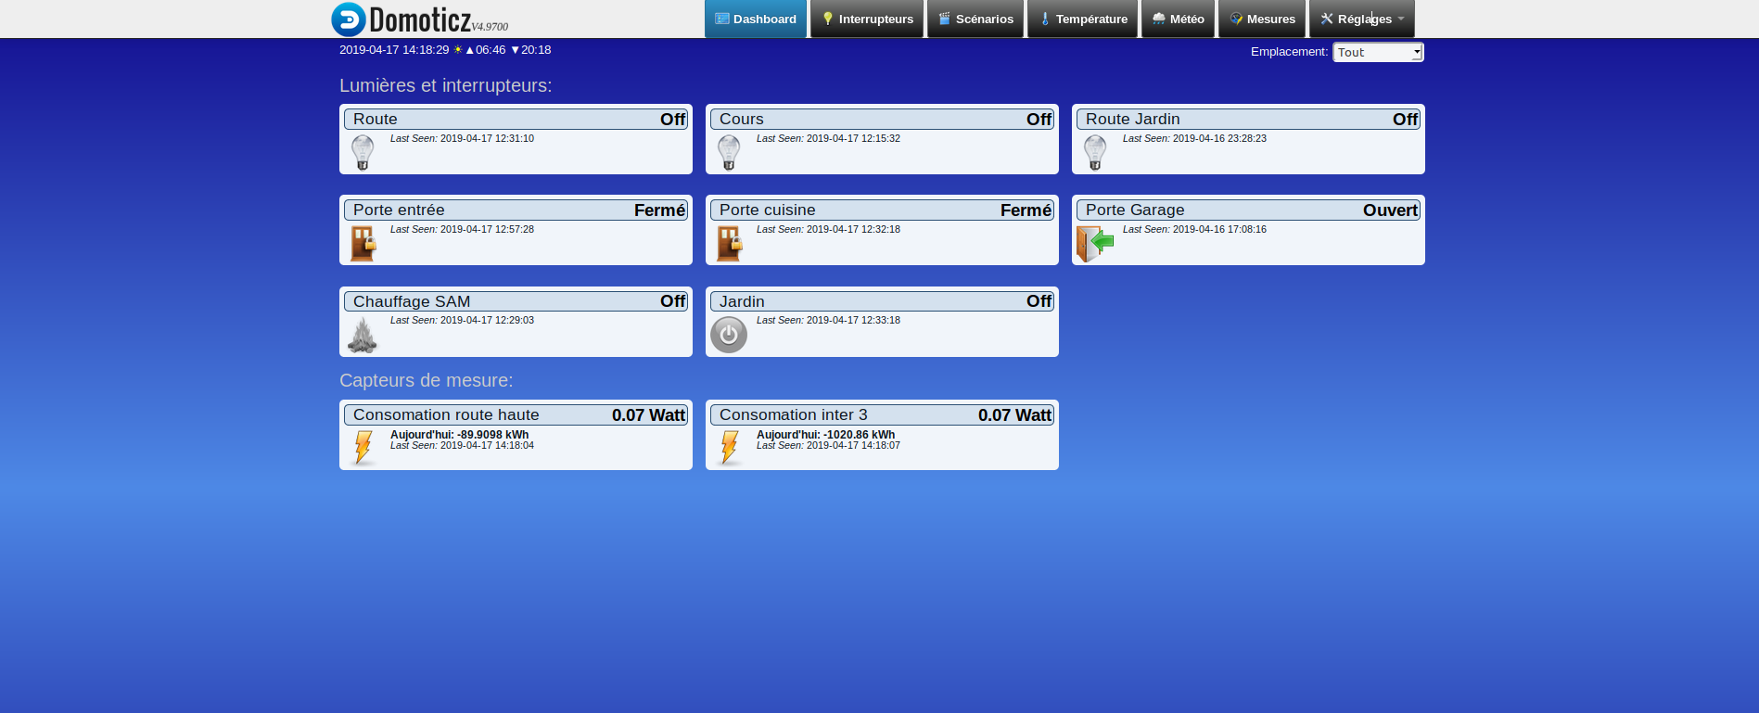
Task: Click the Domoticz logo icon
Action: click(x=349, y=19)
